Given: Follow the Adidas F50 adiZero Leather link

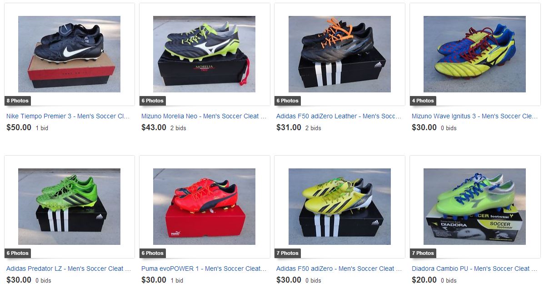Looking at the screenshot, I should [339, 117].
